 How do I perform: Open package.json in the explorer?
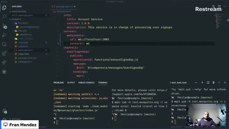click(x=25, y=62)
